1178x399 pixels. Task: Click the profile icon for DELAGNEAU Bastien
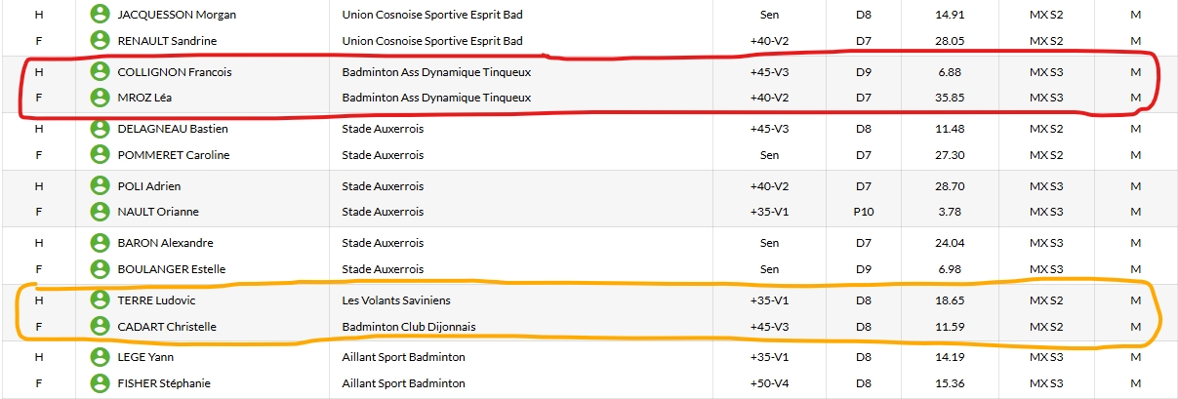[x=99, y=129]
